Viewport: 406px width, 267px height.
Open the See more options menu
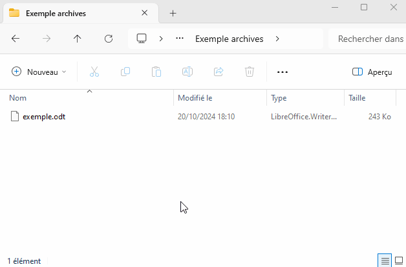tap(282, 72)
